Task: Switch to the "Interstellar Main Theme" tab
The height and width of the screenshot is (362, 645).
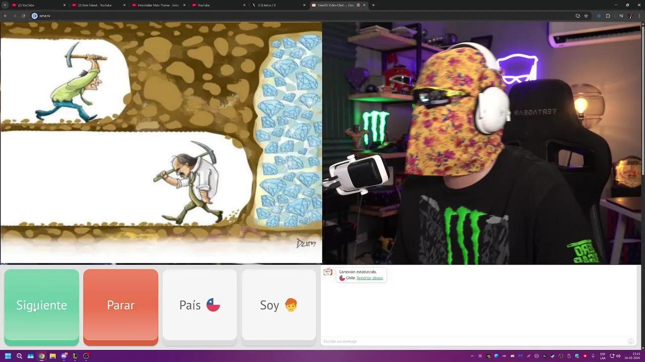Action: point(156,5)
